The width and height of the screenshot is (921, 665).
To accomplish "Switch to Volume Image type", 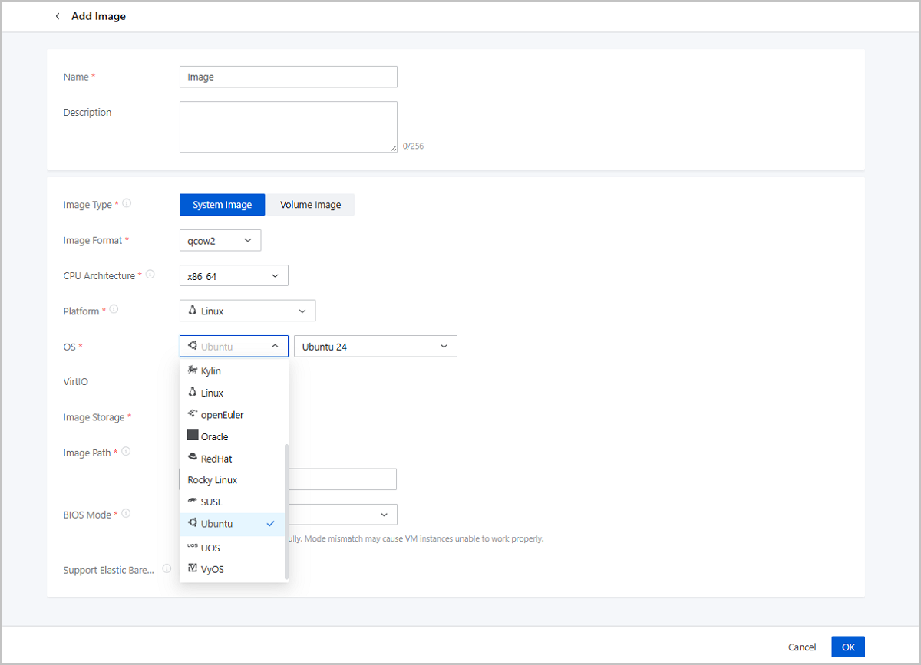I will click(310, 205).
